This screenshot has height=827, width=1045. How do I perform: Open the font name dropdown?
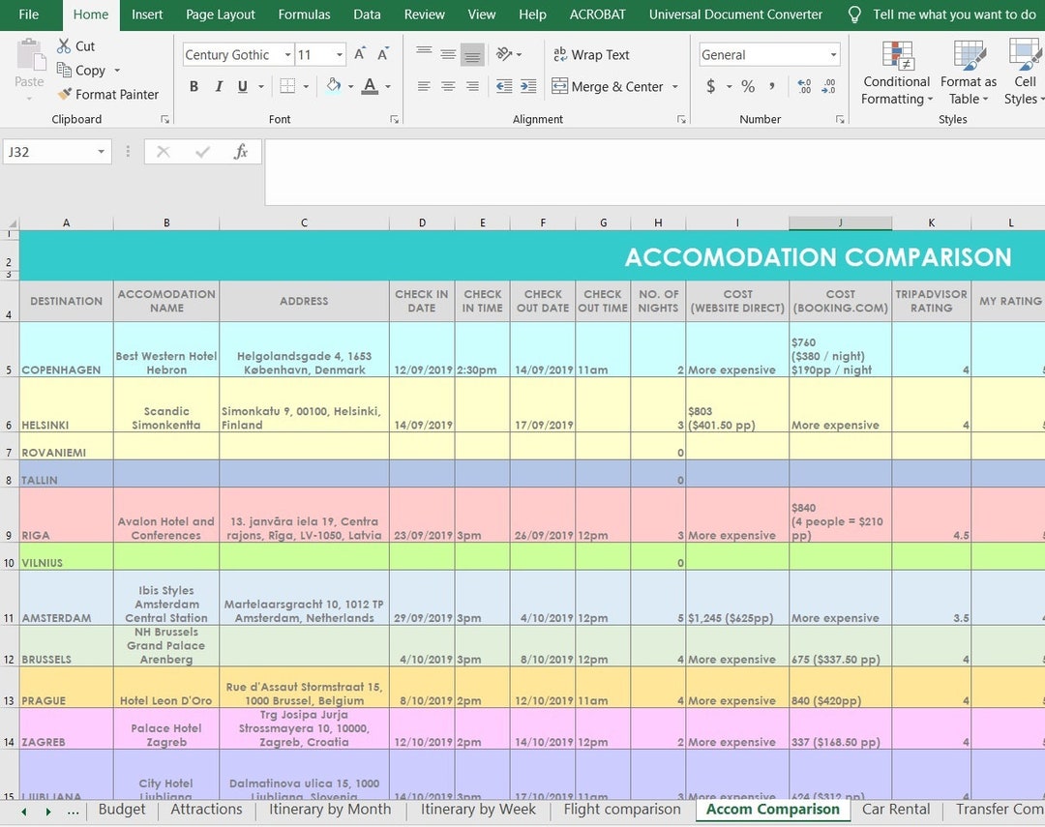[x=286, y=54]
